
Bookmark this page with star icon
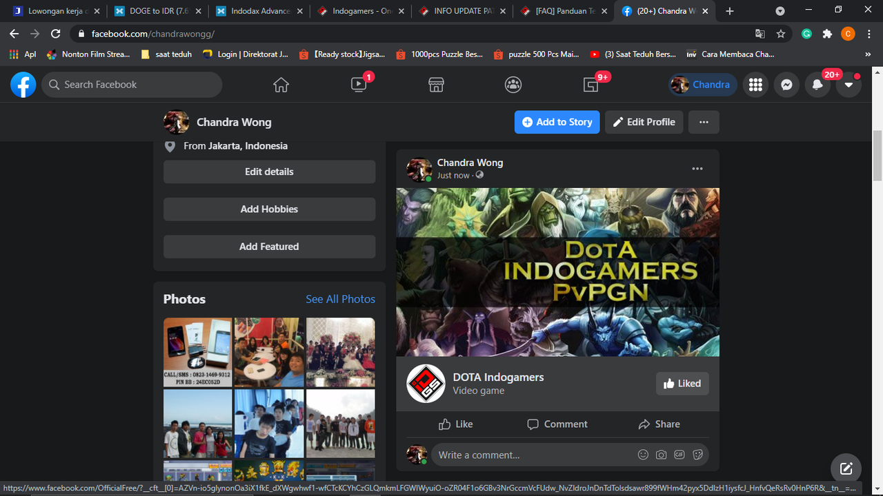point(781,34)
